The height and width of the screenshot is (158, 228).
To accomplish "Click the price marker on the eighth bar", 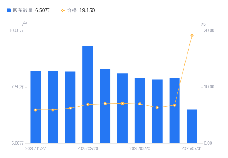I will pos(157,107).
